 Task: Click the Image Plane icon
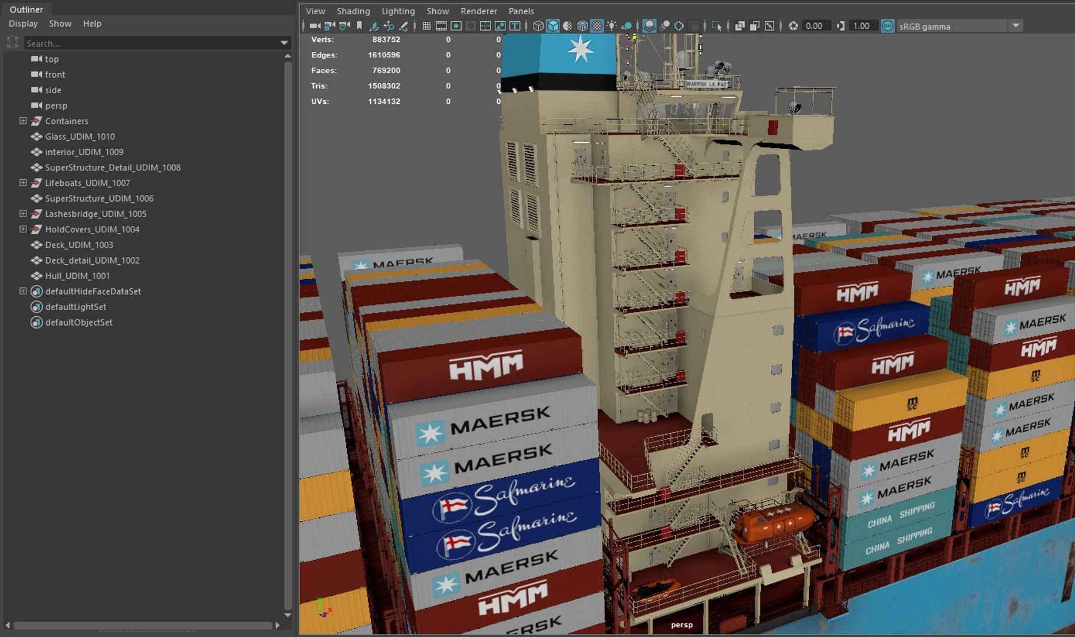click(x=374, y=26)
